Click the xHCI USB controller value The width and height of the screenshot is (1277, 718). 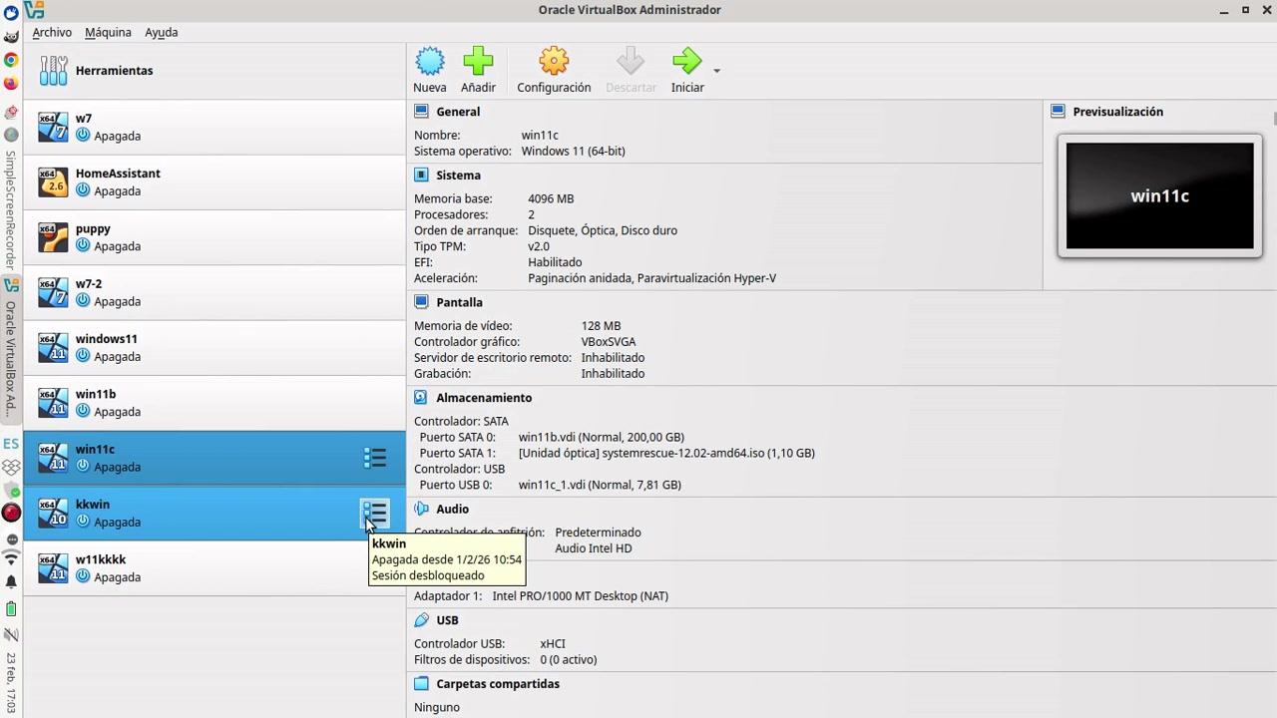553,644
